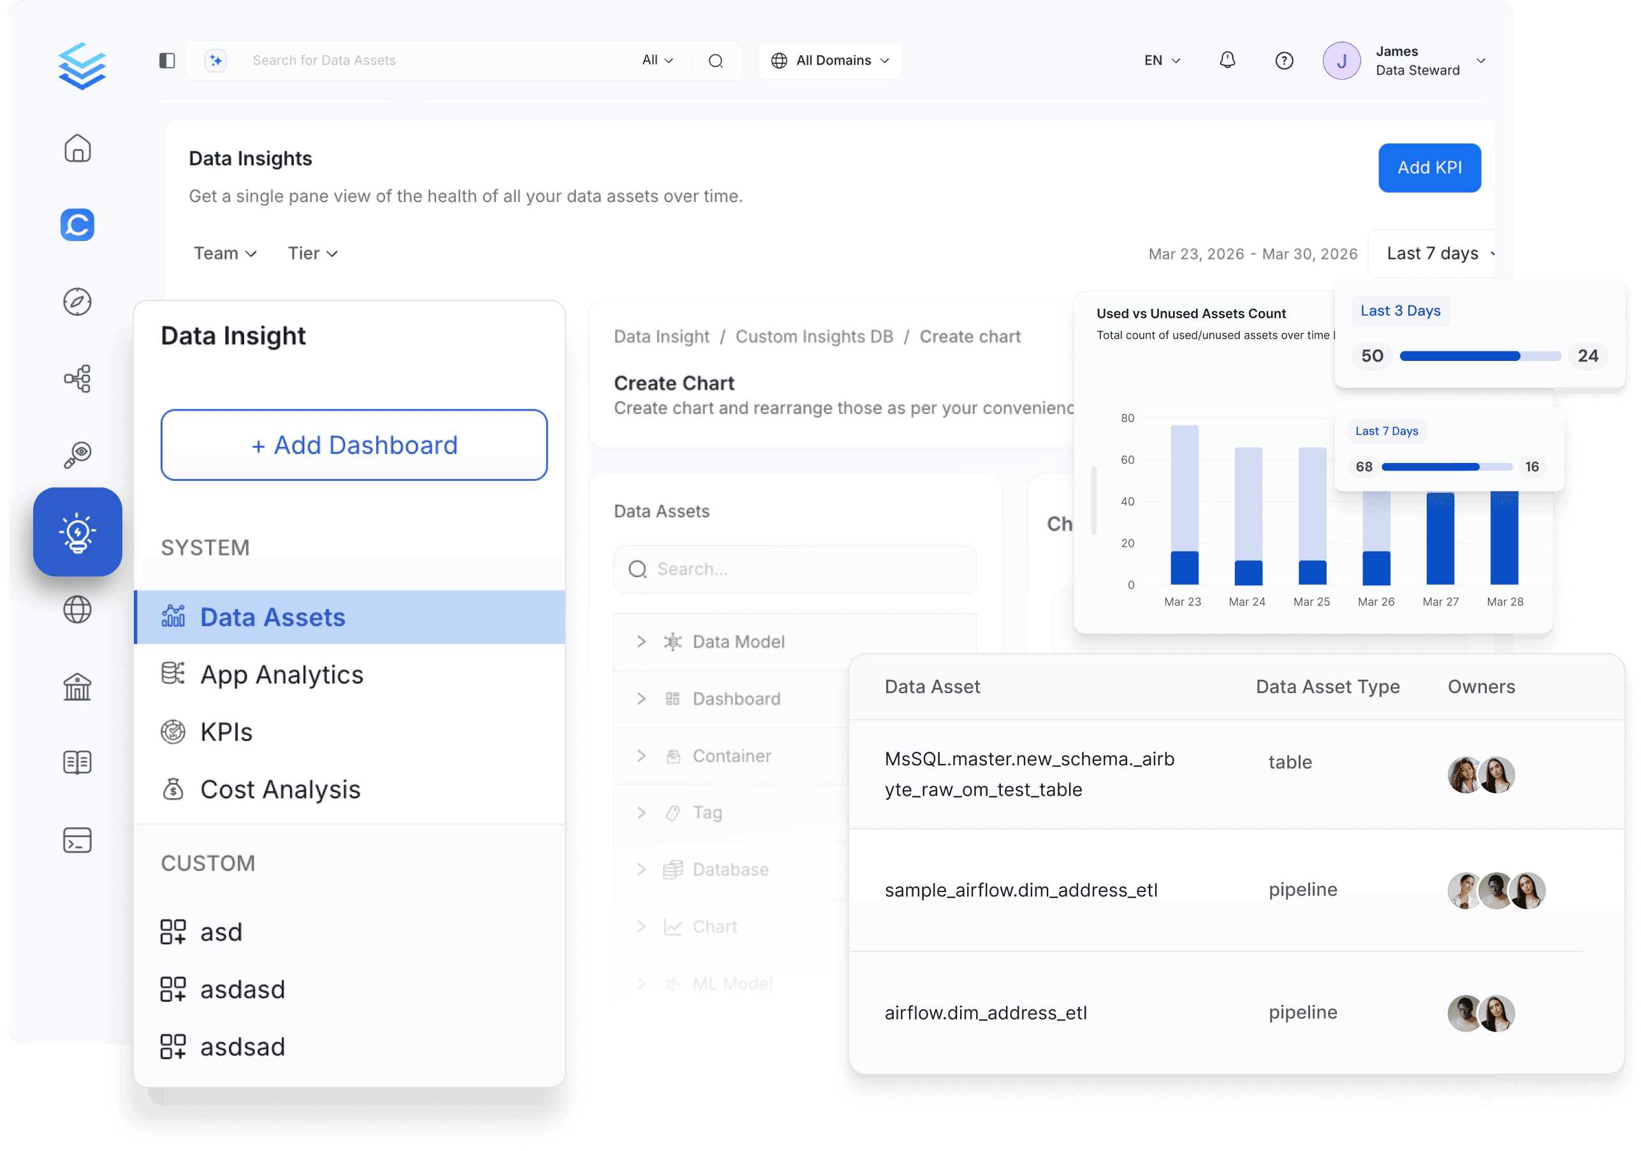Toggle the sidebar collapse icon
The height and width of the screenshot is (1151, 1641).
167,61
